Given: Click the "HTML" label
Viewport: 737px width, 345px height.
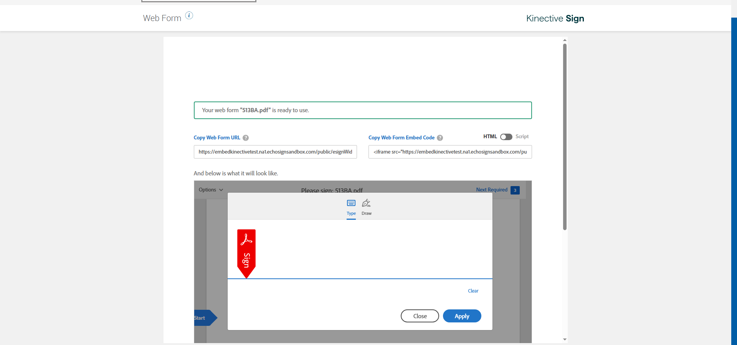Looking at the screenshot, I should pos(490,137).
